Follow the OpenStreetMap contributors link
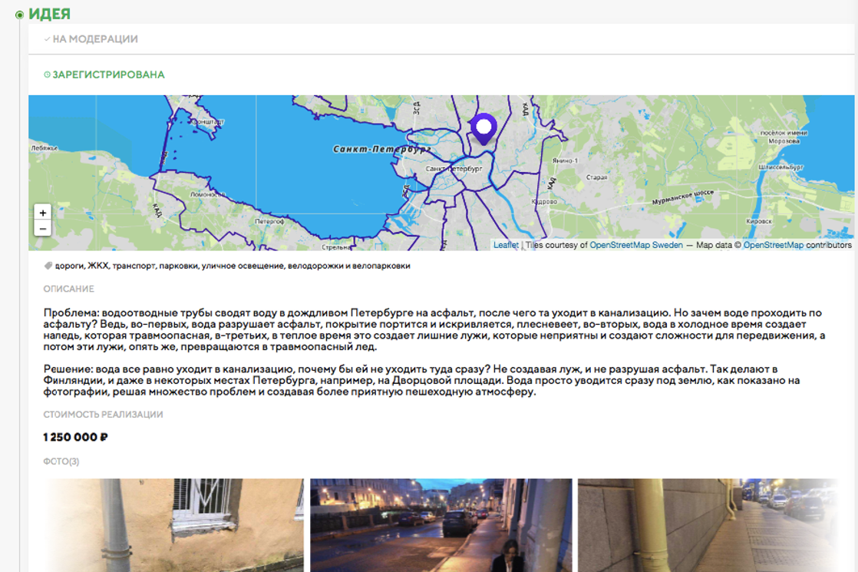 pos(773,246)
